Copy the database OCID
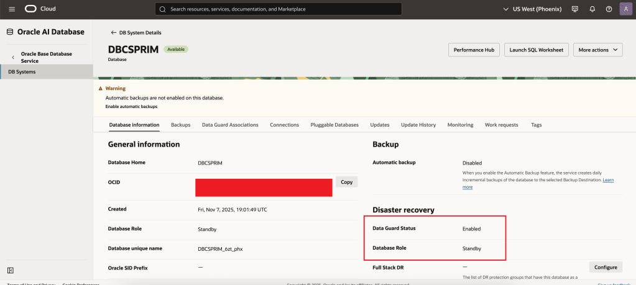Viewport: 636px width, 285px height. pos(347,182)
